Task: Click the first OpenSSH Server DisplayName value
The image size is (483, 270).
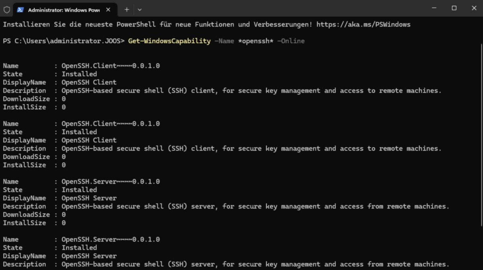Action: pos(89,198)
